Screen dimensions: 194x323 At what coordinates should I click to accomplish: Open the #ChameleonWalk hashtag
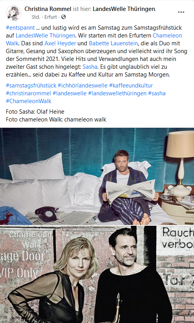point(28,101)
